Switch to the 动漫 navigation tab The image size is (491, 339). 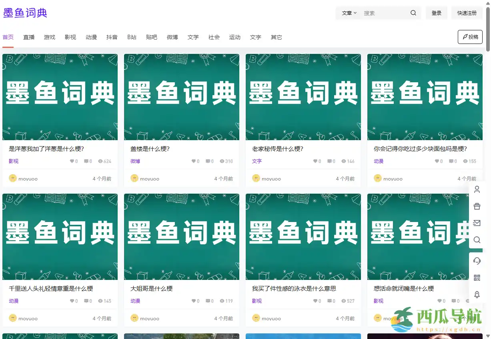91,37
